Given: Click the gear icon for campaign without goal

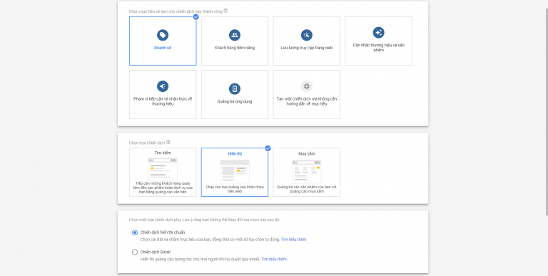Looking at the screenshot, I should 307,86.
